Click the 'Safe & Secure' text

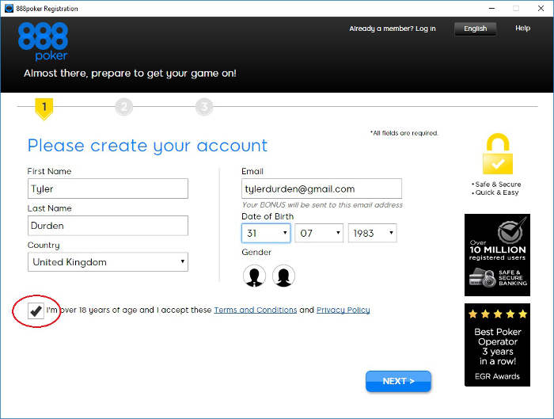coord(496,185)
